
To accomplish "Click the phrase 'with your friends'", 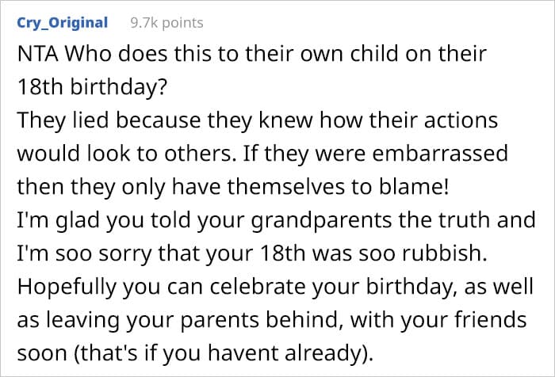I will tap(438, 320).
